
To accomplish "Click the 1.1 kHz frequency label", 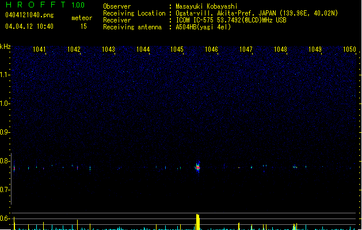I will pyautogui.click(x=5, y=75).
